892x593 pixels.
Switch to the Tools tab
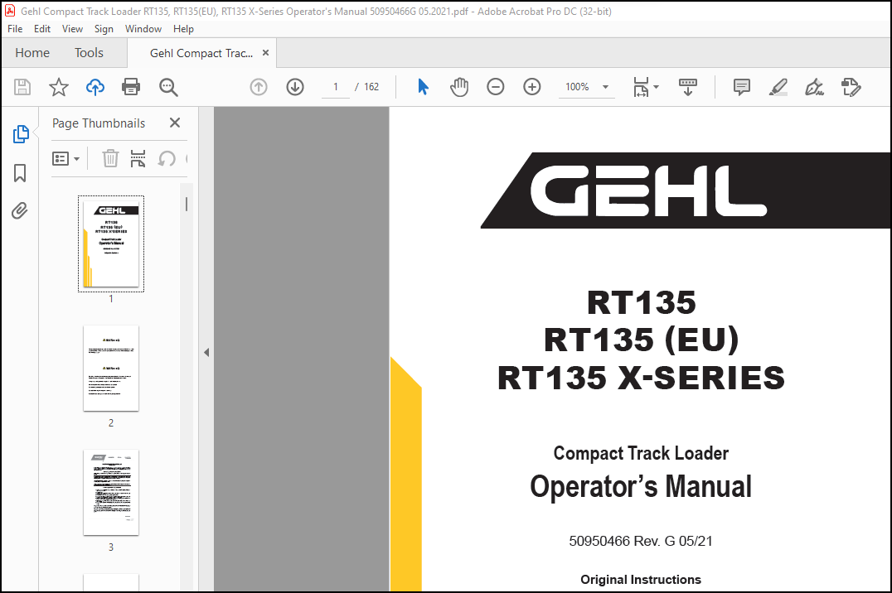[x=89, y=53]
